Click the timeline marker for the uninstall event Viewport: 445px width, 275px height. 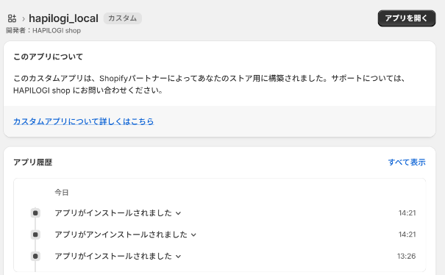pos(35,235)
